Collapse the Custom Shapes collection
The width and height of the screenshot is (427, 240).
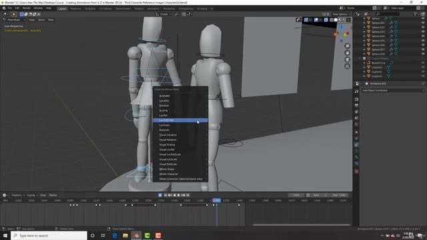coord(360,58)
